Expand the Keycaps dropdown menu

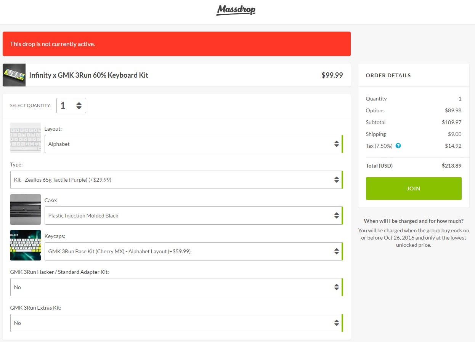tap(191, 251)
